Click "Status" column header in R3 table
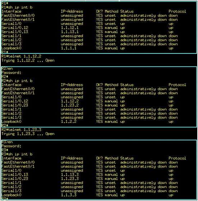 127,158
